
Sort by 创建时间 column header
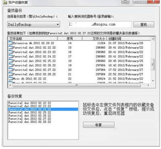[129, 39]
